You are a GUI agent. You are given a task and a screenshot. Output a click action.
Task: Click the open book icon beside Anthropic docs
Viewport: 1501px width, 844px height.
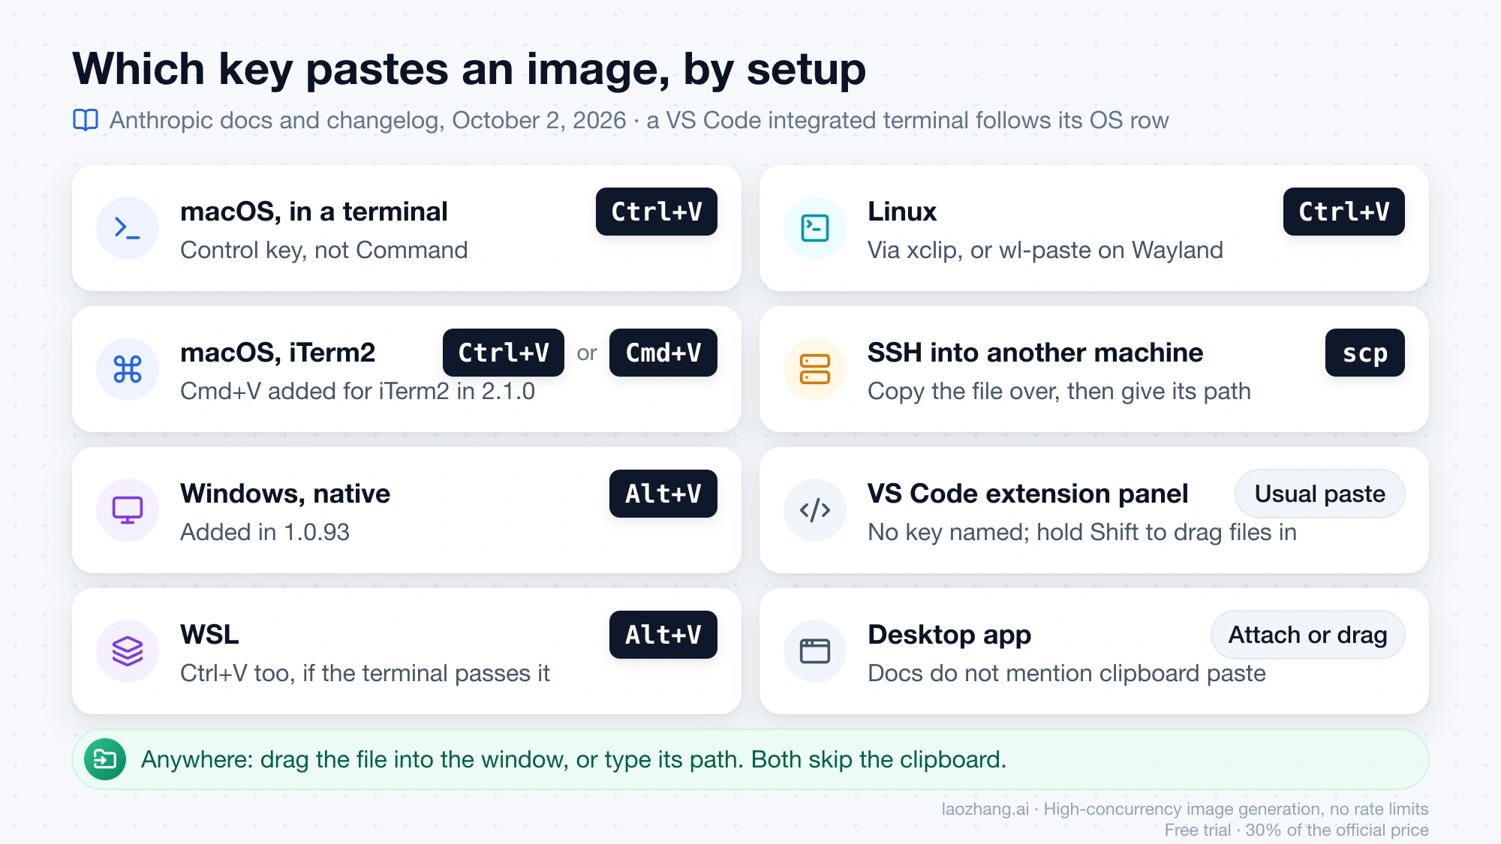[86, 120]
